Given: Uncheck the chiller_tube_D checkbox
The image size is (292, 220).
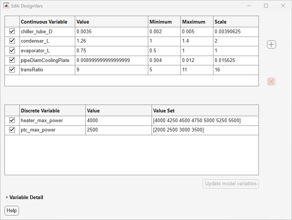Looking at the screenshot, I should (12, 31).
